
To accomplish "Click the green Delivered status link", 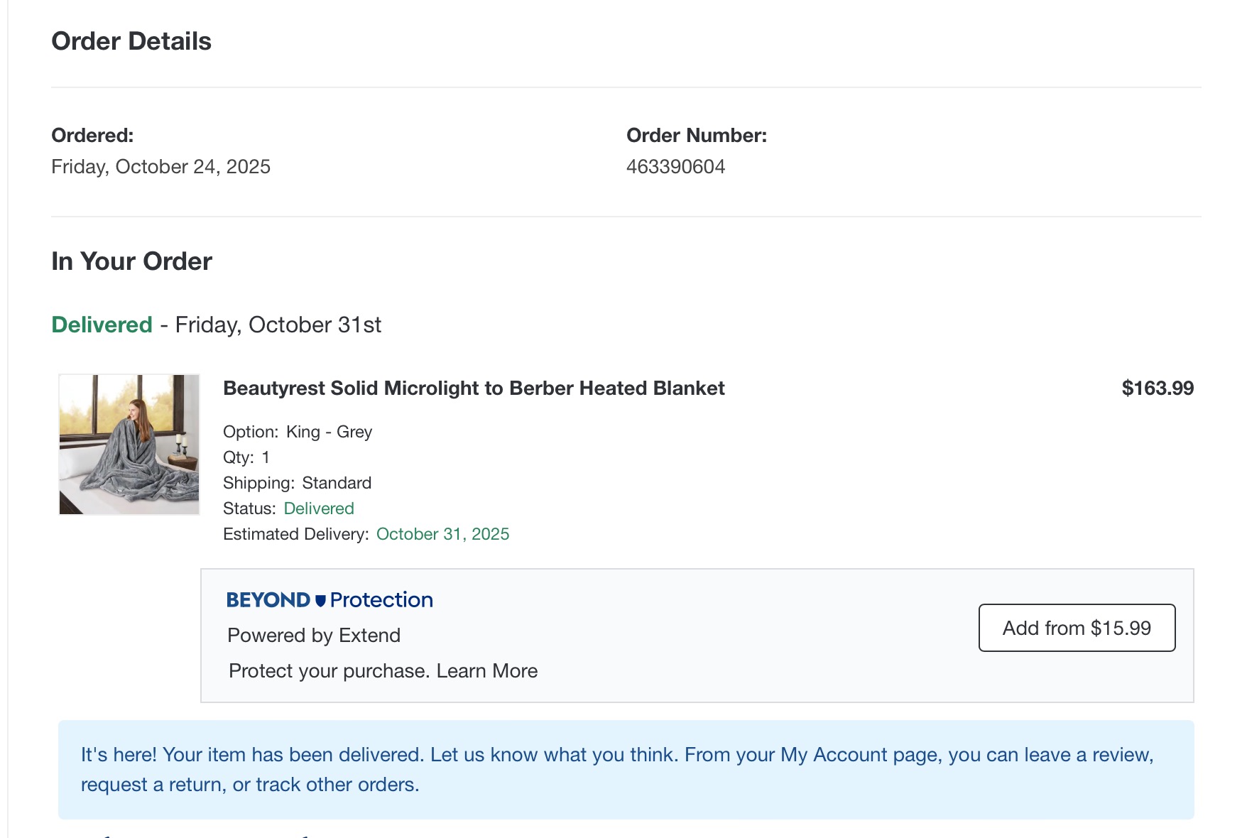I will pos(319,508).
